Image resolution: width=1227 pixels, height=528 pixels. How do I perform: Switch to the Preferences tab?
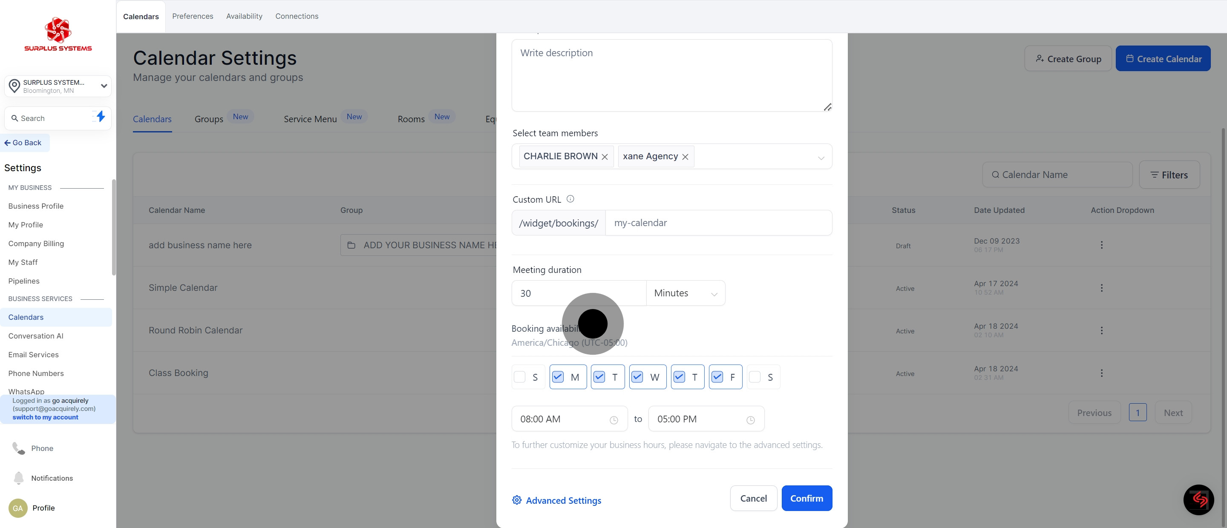(x=193, y=16)
